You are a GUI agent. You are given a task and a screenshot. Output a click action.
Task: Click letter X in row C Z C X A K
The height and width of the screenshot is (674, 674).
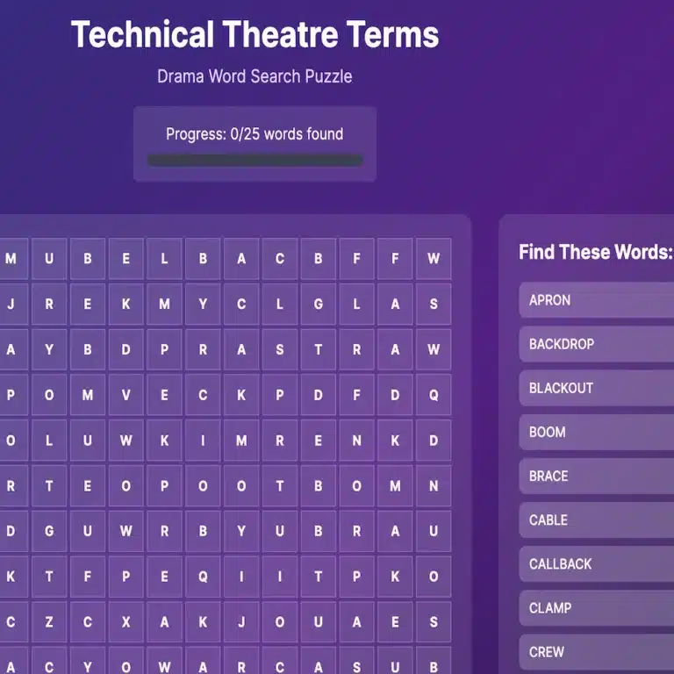[x=126, y=621]
